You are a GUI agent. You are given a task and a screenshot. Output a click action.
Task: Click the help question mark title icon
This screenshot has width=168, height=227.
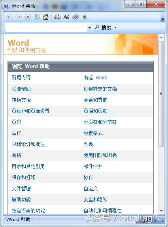(6, 6)
